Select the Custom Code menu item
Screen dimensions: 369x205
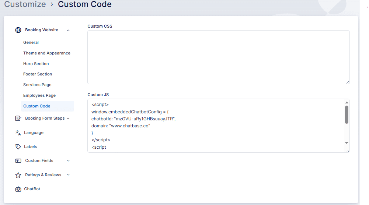(x=47, y=106)
